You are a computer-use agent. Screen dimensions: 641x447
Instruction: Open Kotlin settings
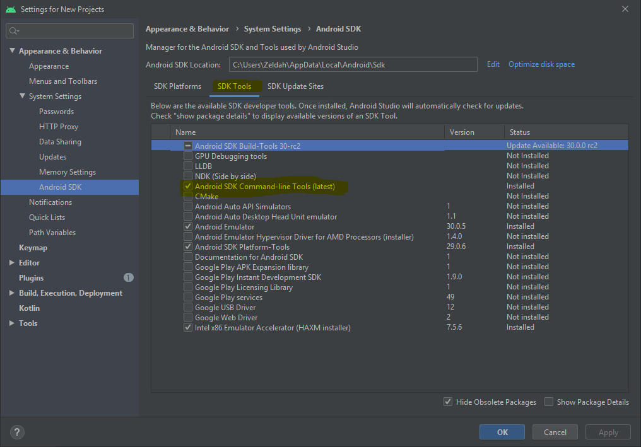[30, 308]
